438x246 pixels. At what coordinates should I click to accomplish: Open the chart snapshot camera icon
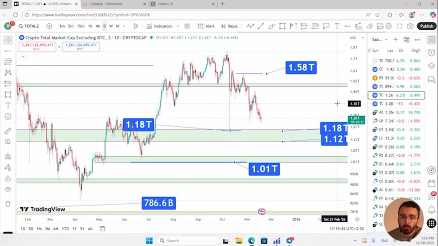(410, 26)
